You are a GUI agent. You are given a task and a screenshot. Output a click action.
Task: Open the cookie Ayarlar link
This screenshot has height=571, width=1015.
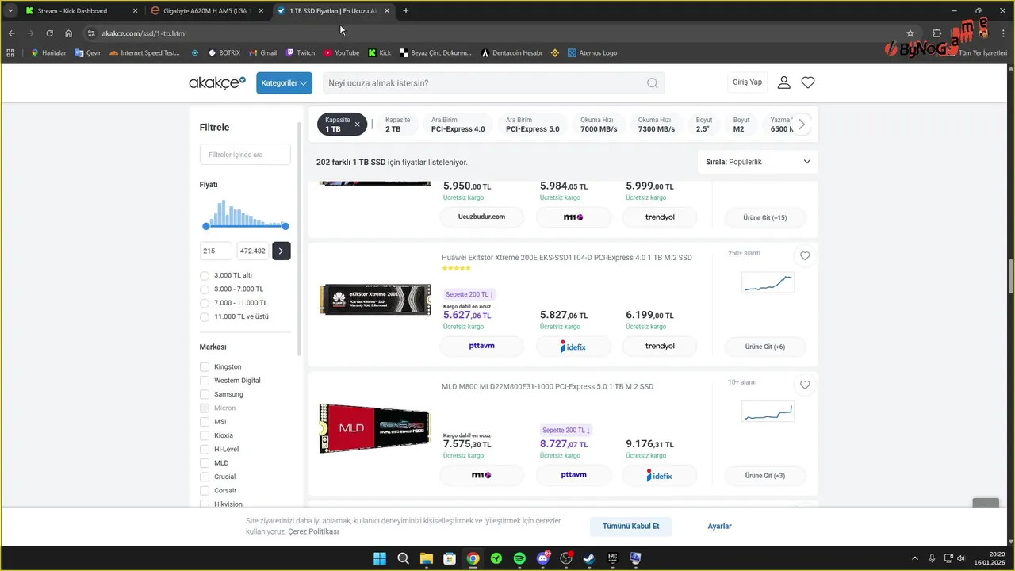click(x=720, y=527)
